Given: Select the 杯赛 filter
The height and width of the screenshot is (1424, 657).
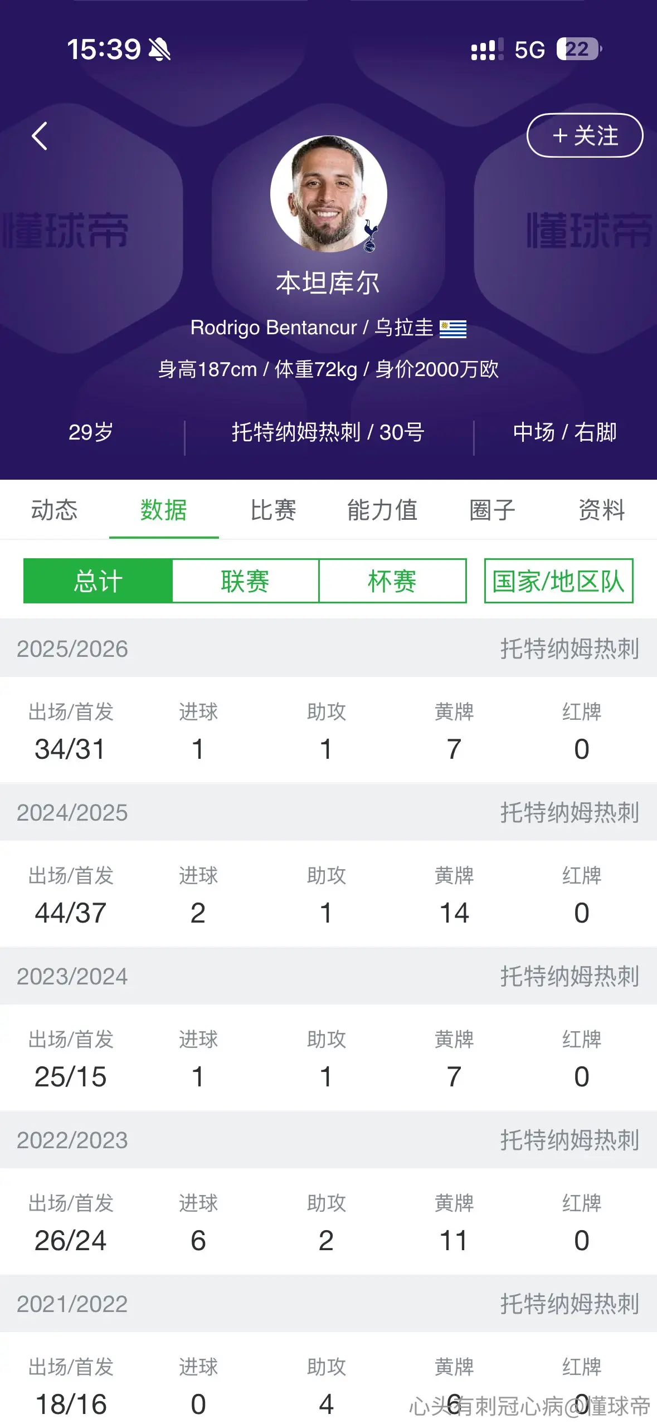Looking at the screenshot, I should coord(392,581).
